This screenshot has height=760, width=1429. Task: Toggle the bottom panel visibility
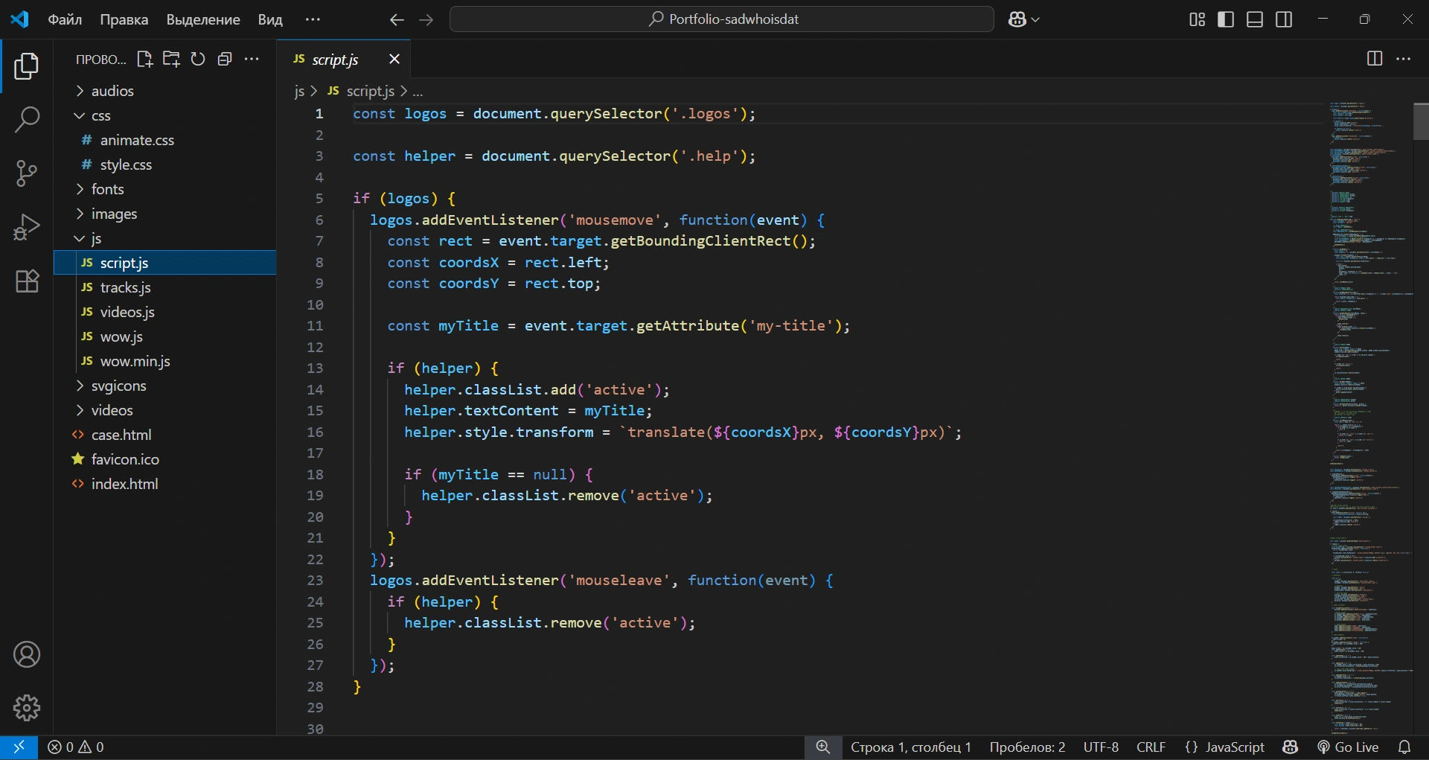click(1255, 19)
